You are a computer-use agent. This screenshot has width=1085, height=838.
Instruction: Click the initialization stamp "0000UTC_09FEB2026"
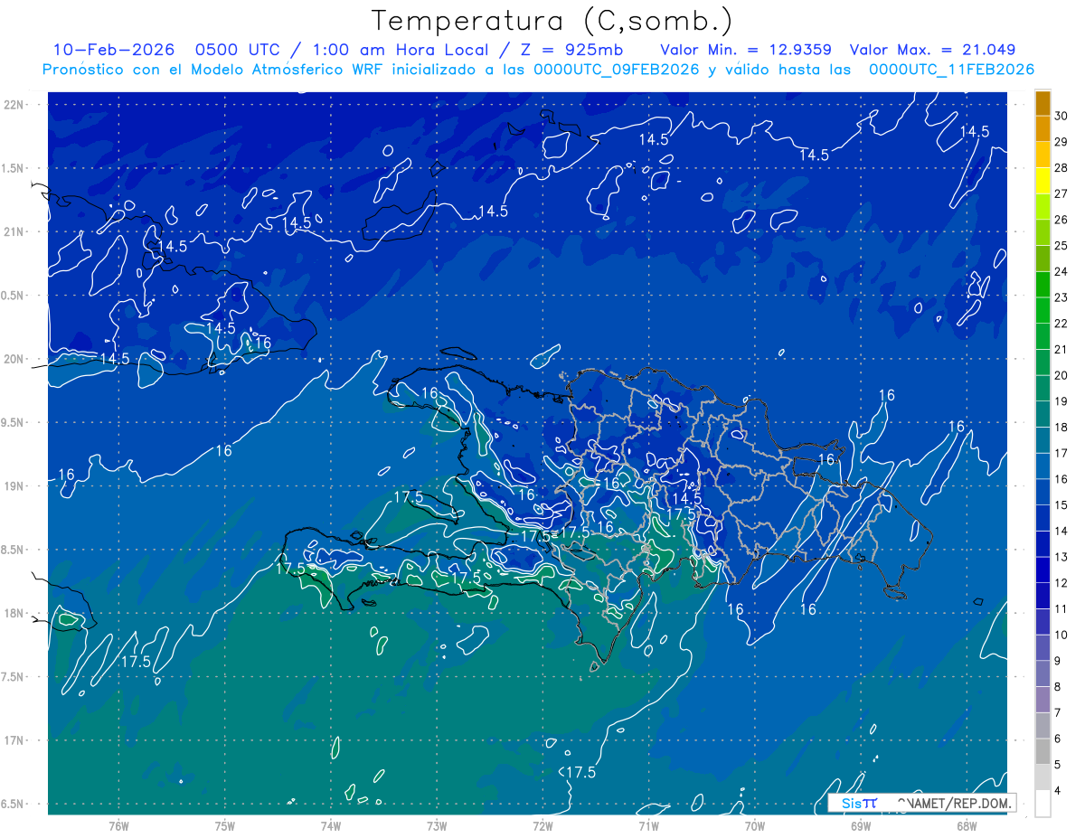click(617, 70)
